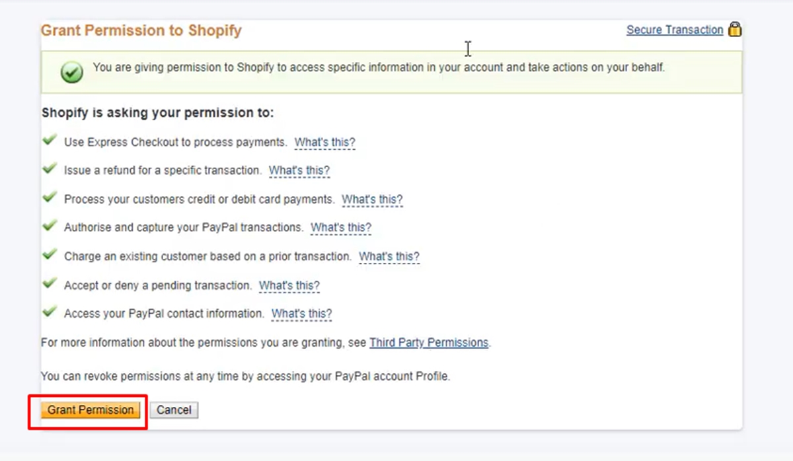Click the checkmark beside Charge an existing customer
Image resolution: width=793 pixels, height=461 pixels.
(x=50, y=255)
